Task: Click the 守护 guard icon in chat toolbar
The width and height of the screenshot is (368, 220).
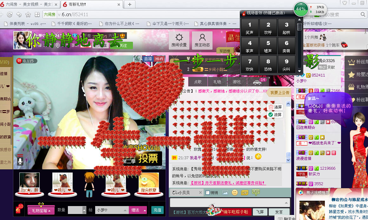Action: pos(256,192)
